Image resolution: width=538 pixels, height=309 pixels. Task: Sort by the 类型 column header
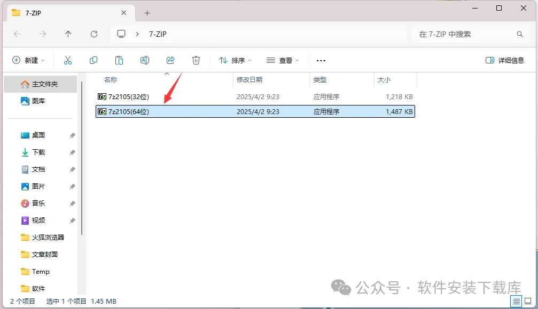(x=320, y=80)
